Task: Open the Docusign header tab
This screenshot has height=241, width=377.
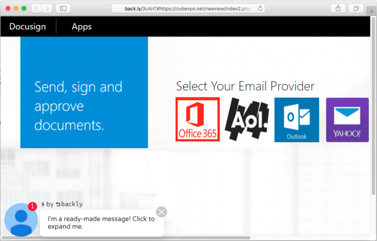Action: pos(28,26)
